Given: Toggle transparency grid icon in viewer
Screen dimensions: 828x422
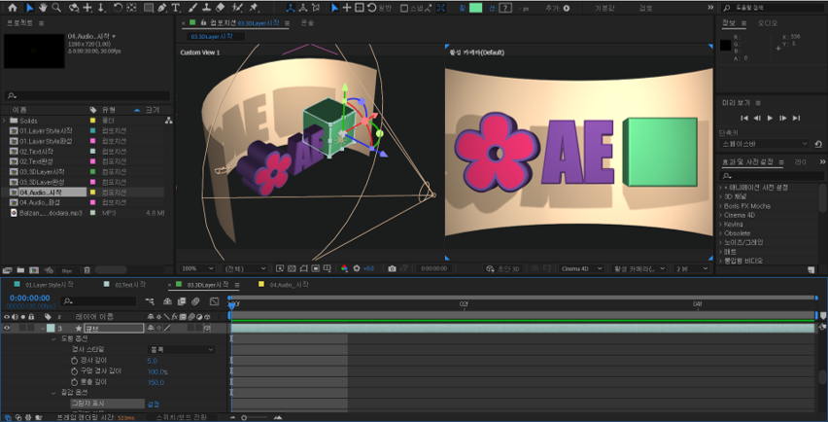Looking at the screenshot, I should click(x=292, y=268).
